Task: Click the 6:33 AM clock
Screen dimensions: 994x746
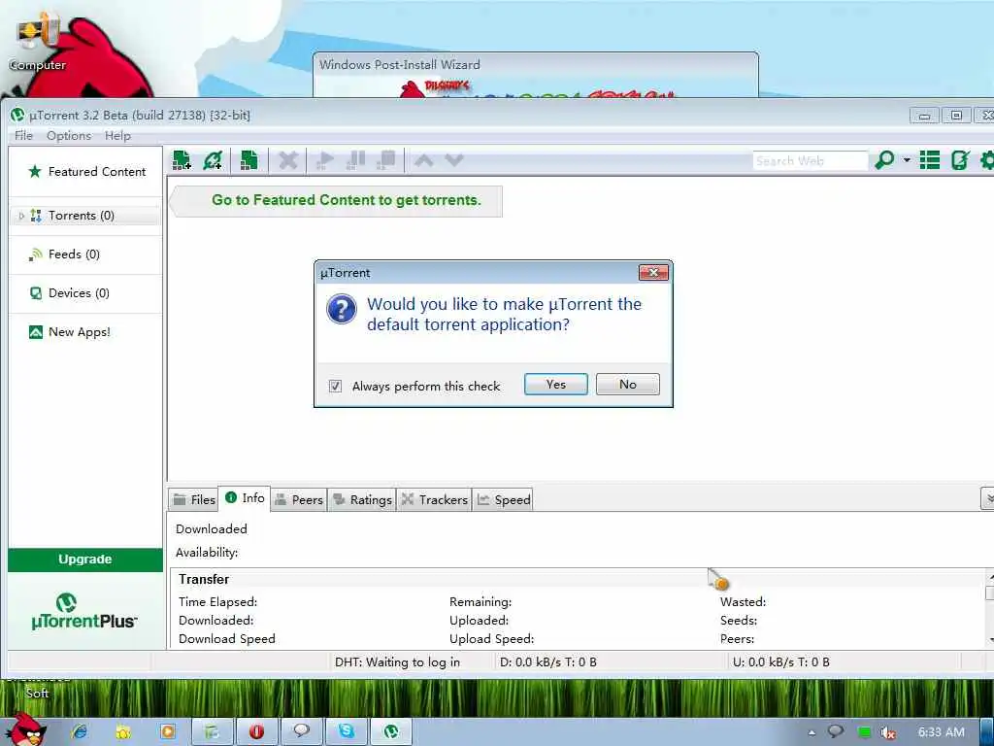Action: [941, 732]
